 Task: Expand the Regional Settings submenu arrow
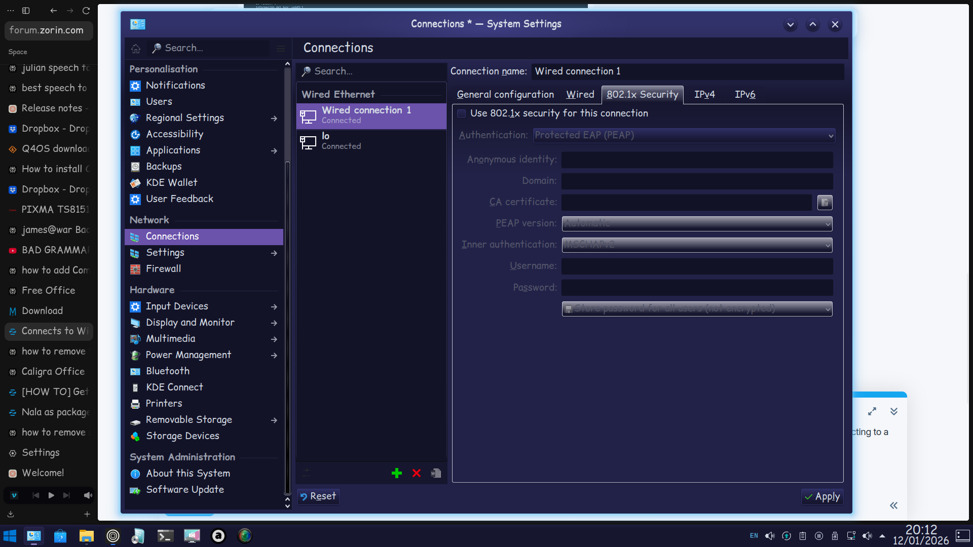(274, 118)
